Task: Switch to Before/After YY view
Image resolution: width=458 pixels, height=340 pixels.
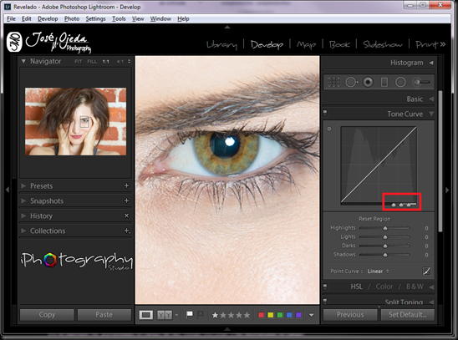Action: click(x=165, y=315)
